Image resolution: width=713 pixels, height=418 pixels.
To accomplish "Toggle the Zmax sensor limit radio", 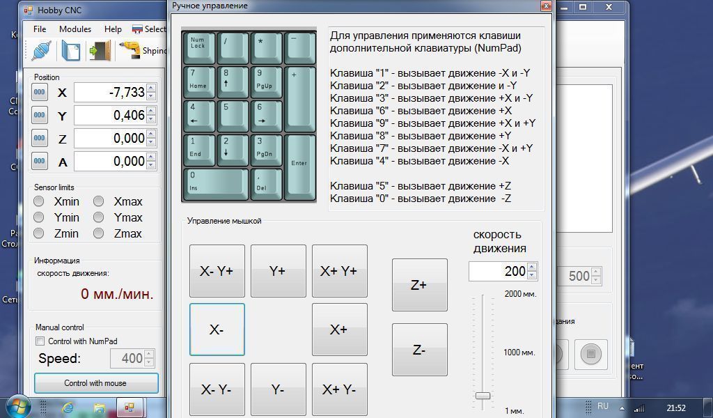I will pos(99,233).
